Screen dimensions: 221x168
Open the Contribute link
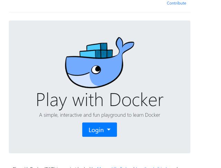click(176, 3)
